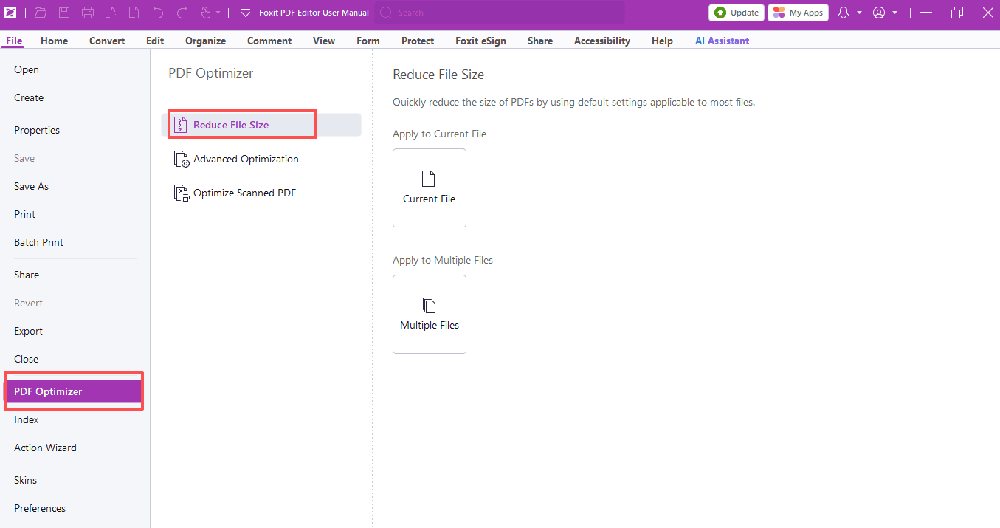Screen dimensions: 1000x528
Task: Open the AI Assistant tab
Action: tap(722, 41)
